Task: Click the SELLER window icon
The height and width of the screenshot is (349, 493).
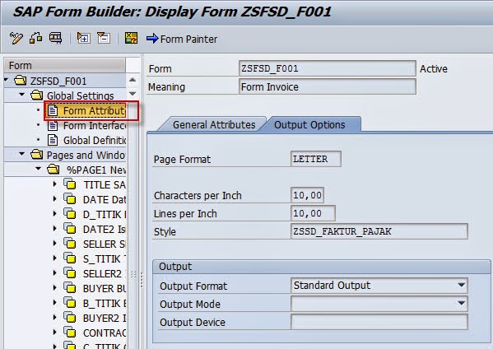Action: click(70, 243)
